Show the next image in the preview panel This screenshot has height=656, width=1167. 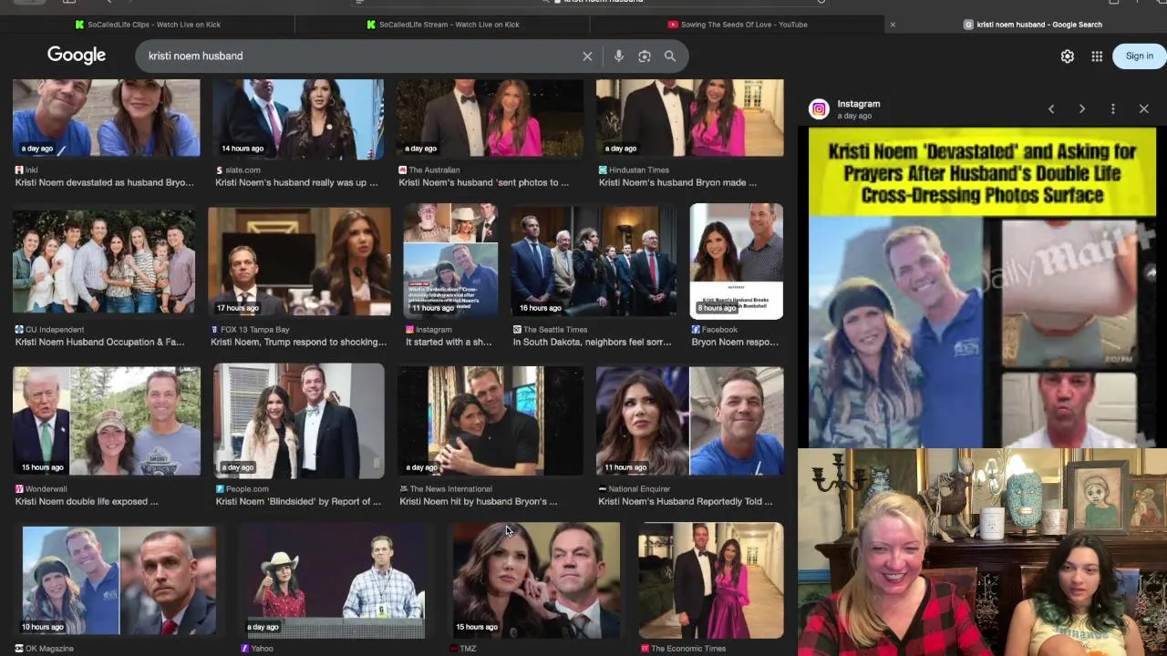click(x=1082, y=108)
